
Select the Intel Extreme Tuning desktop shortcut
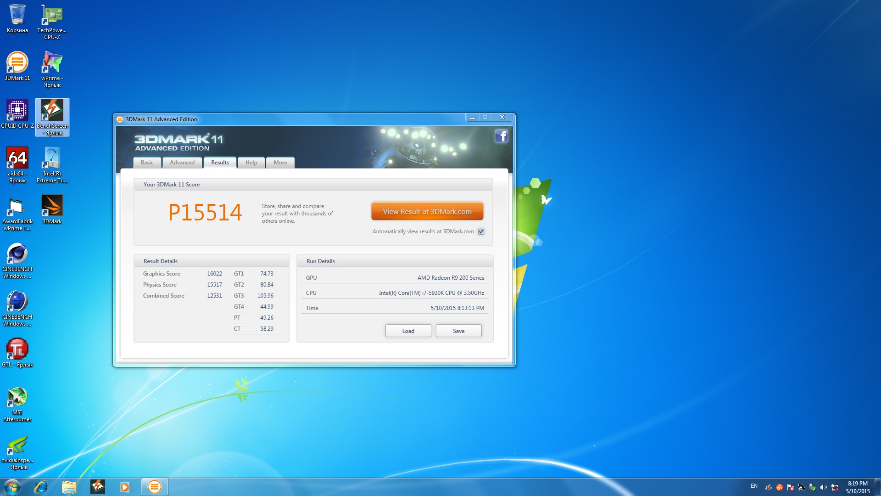click(x=52, y=165)
